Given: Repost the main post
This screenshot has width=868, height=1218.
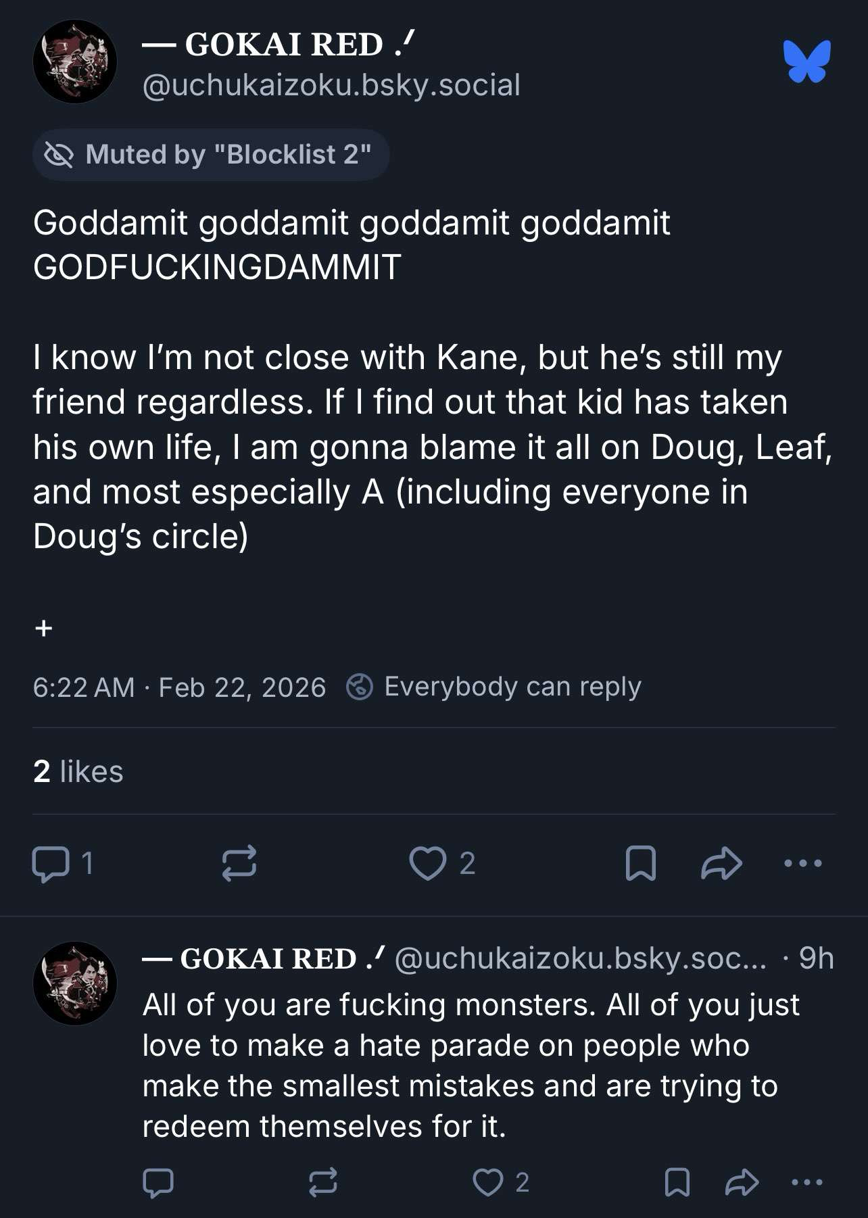Looking at the screenshot, I should click(x=239, y=863).
